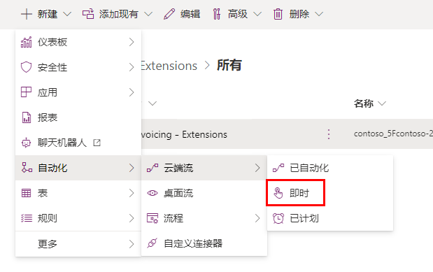
Task: Expand the 更多 submenu arrow
Action: coord(132,244)
